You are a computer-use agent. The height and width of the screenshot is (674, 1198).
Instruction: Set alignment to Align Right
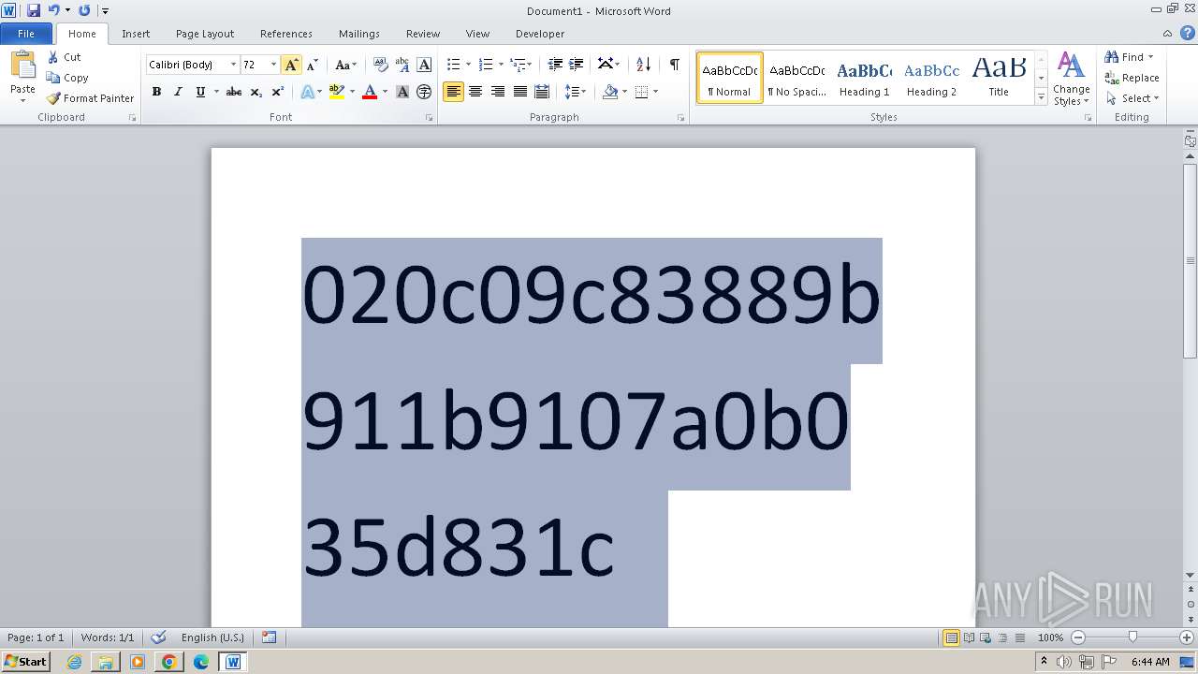(497, 92)
